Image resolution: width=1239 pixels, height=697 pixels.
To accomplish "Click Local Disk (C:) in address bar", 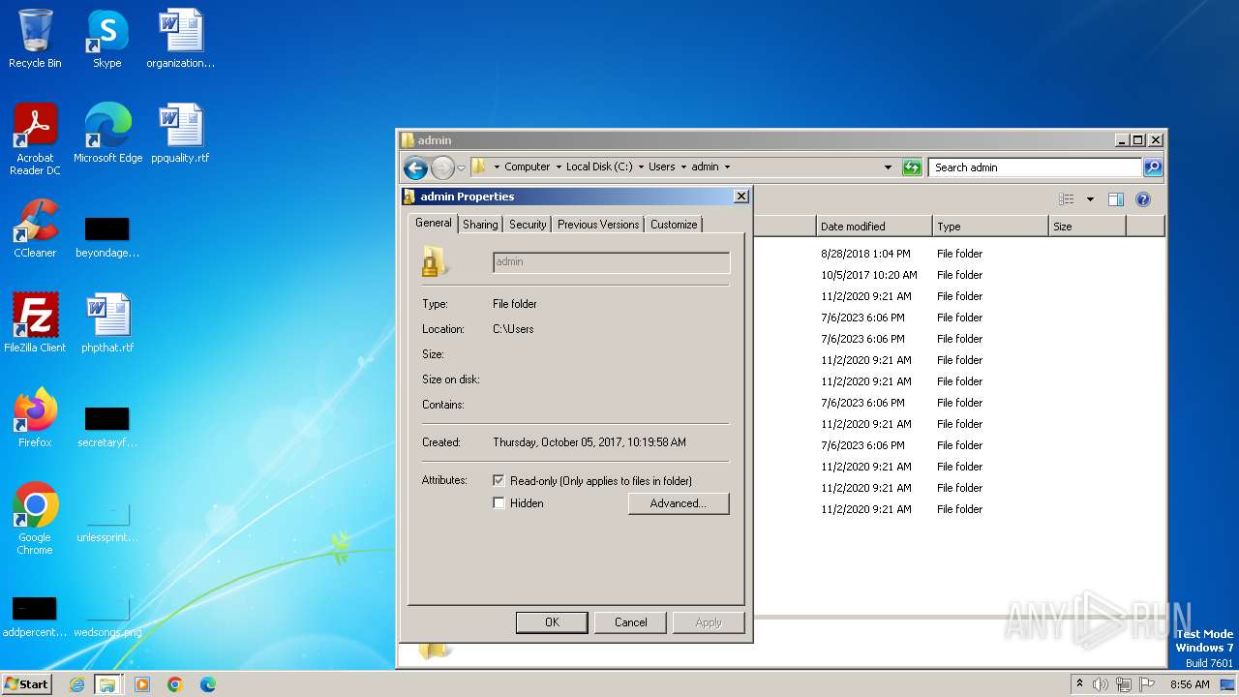I will [599, 167].
